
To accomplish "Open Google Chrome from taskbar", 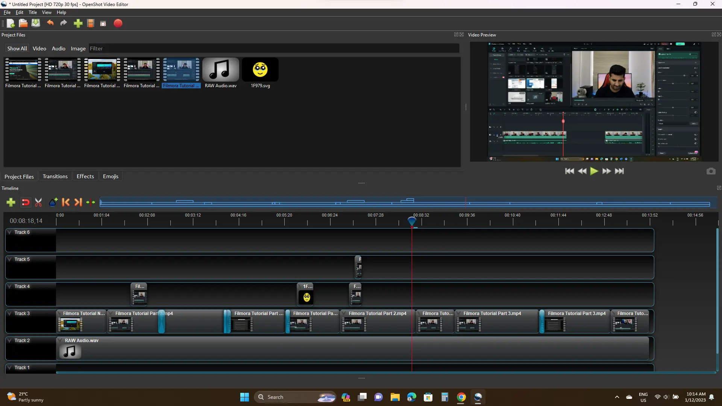I will pyautogui.click(x=461, y=397).
